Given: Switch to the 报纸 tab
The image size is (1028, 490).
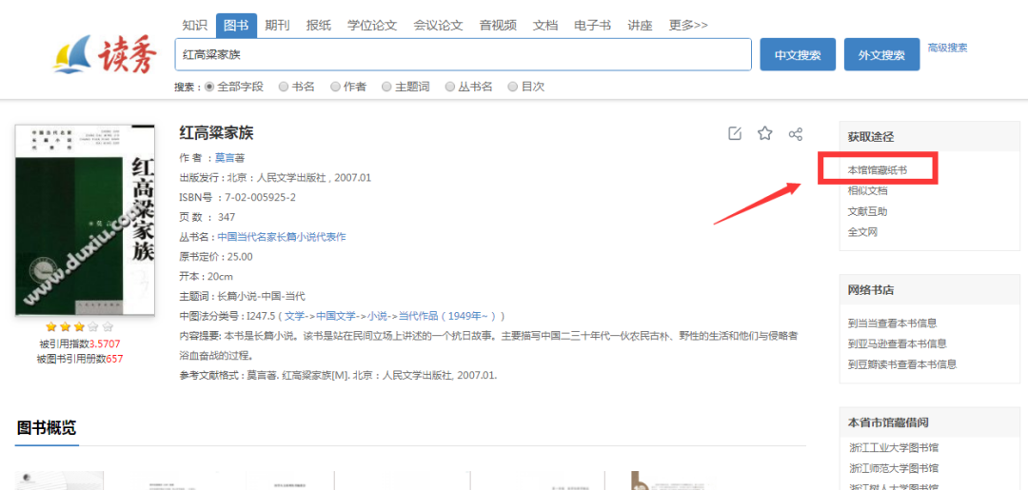Looking at the screenshot, I should (319, 26).
